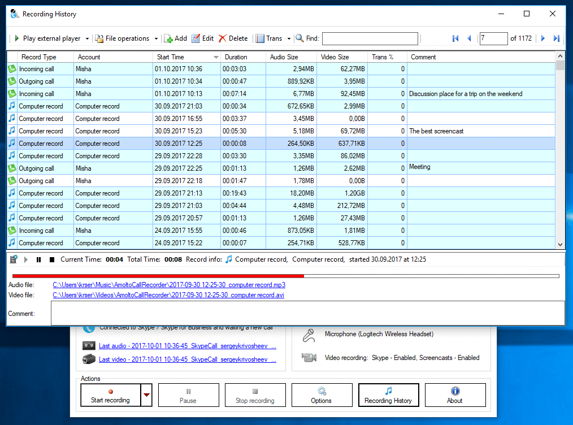Sort by Comment column header
The image size is (573, 425).
[481, 57]
